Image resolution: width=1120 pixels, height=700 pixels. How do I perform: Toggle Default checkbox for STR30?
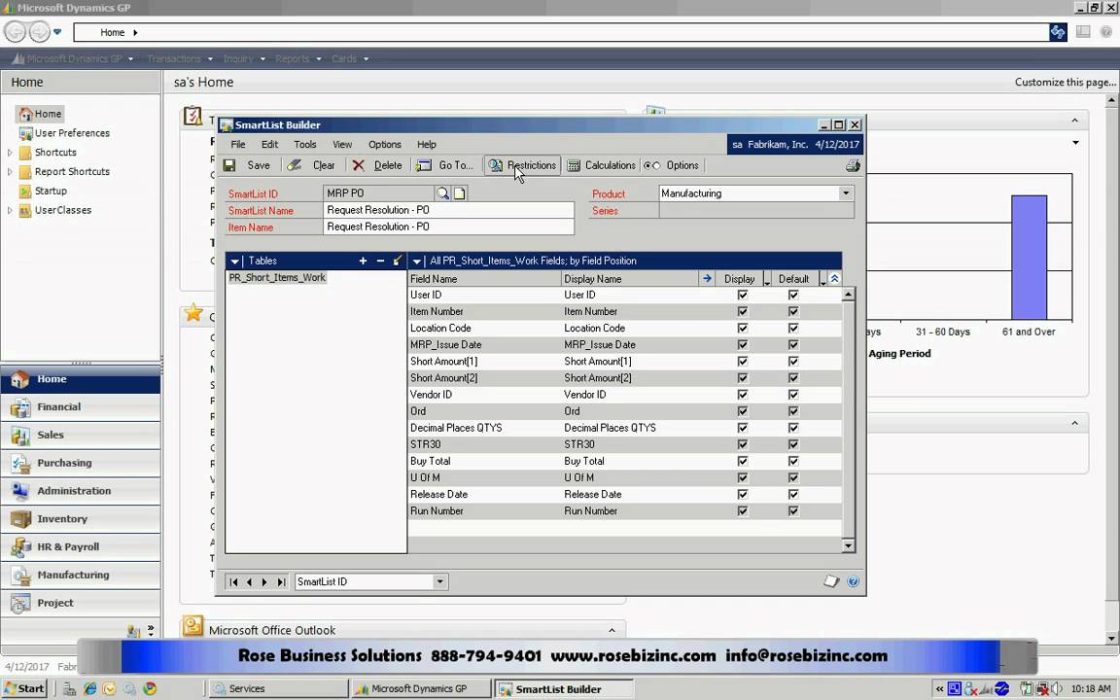coord(793,444)
